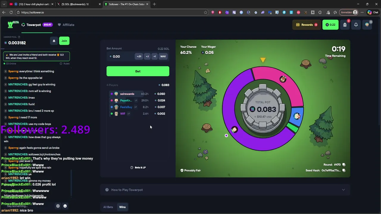Switch to the Wins tab
Viewport: 381px width, 214px height.
(122, 207)
